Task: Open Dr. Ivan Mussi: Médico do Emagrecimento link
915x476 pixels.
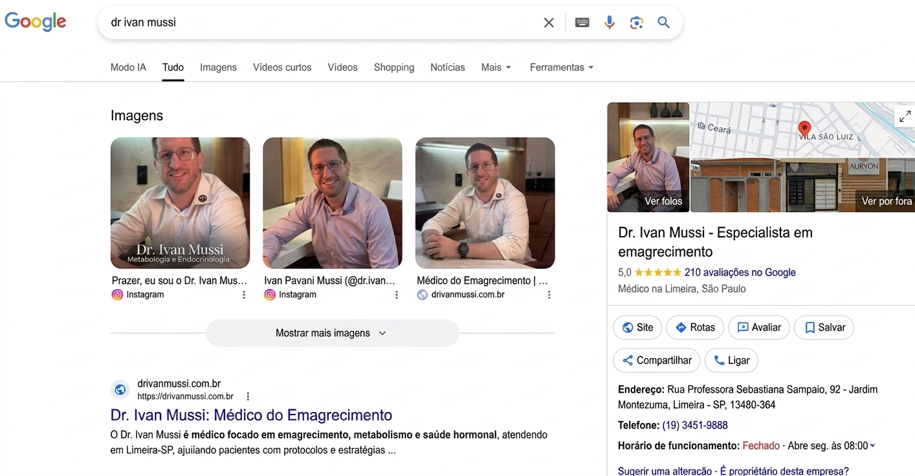Action: tap(251, 415)
